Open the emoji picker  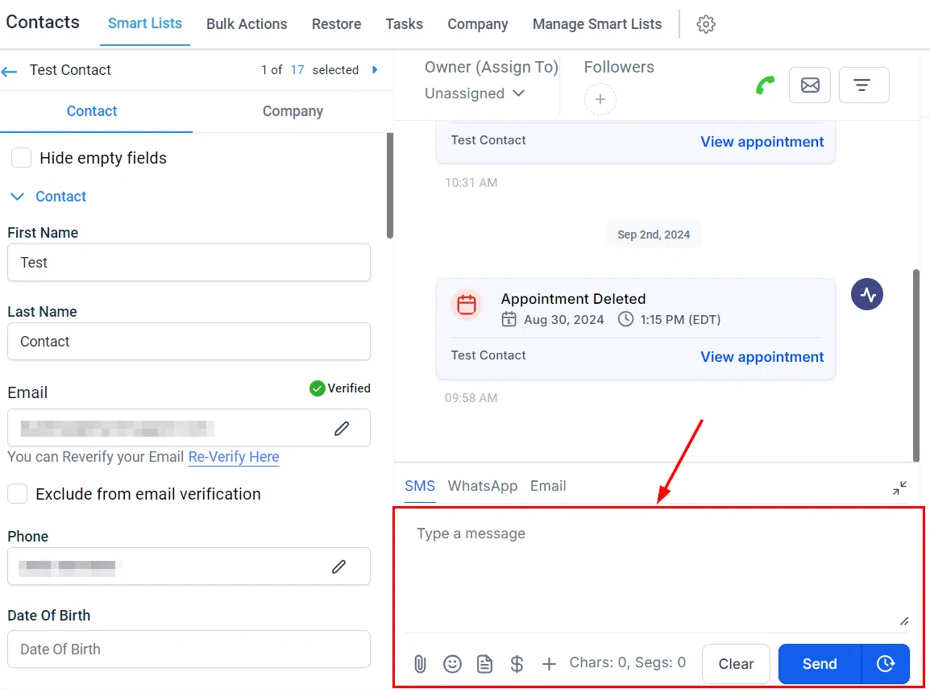(x=452, y=664)
